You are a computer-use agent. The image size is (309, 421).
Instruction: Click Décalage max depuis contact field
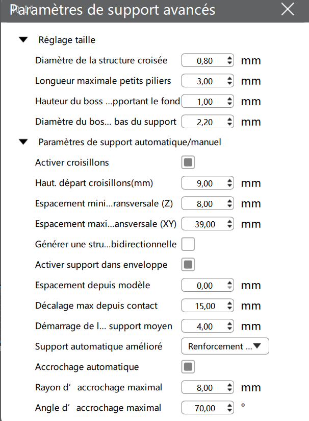click(204, 306)
